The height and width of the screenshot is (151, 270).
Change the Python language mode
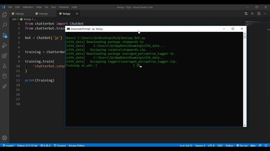[229, 146]
